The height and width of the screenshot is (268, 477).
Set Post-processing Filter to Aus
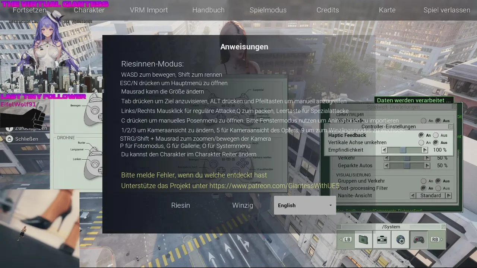click(x=438, y=188)
